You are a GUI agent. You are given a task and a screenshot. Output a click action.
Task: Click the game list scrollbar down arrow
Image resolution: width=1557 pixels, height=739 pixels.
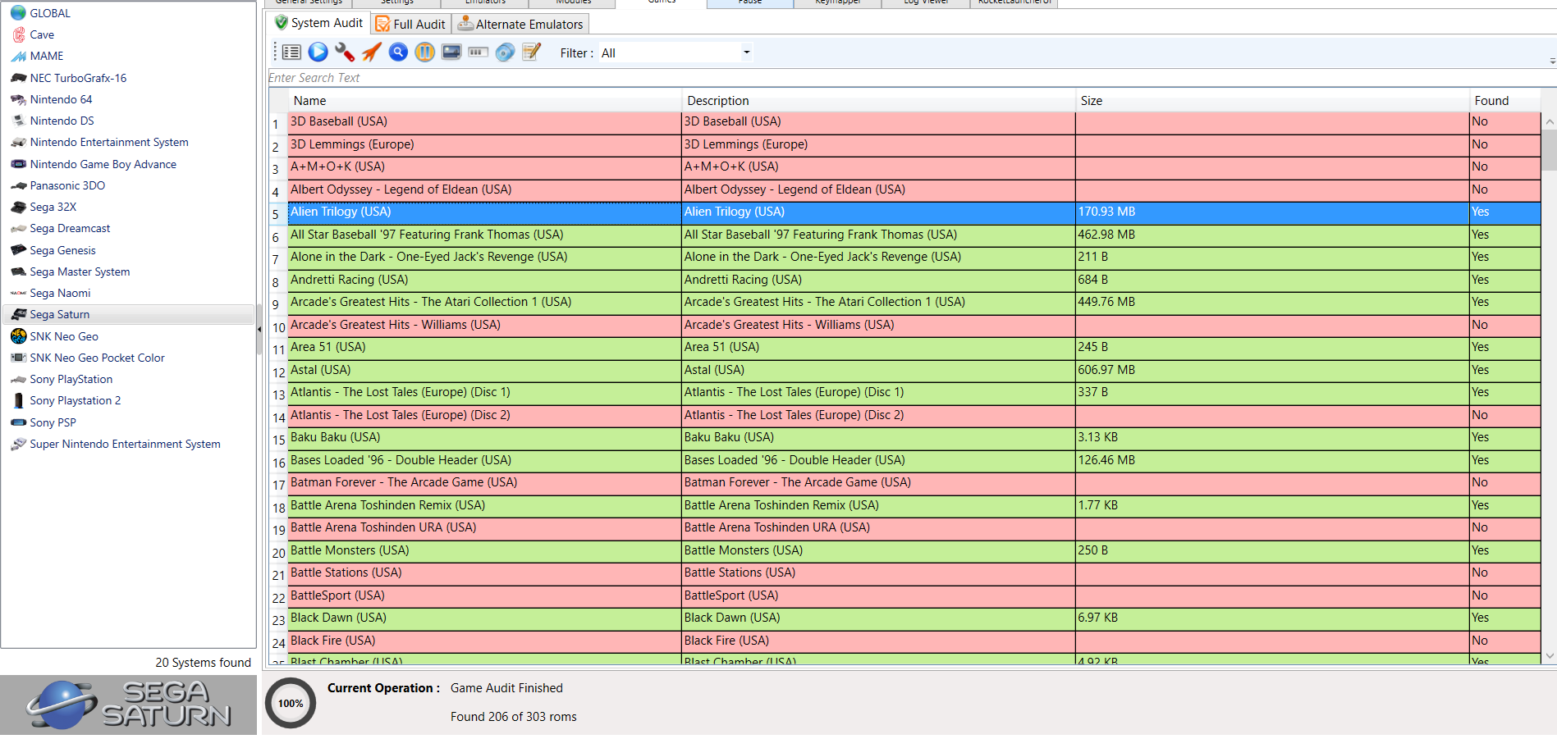[1550, 655]
